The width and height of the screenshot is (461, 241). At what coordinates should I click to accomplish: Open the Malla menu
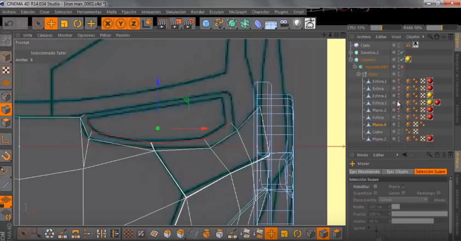(111, 12)
